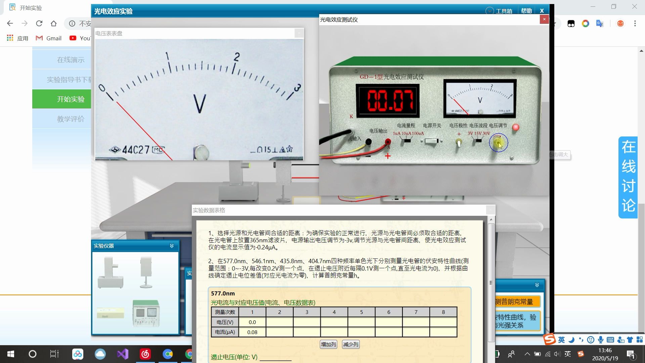
Task: Go back in the browser
Action: (x=10, y=23)
